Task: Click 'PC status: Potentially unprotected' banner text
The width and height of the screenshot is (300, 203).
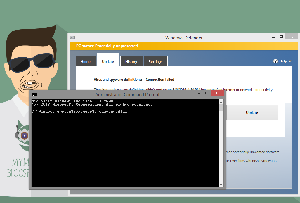Action: click(107, 46)
